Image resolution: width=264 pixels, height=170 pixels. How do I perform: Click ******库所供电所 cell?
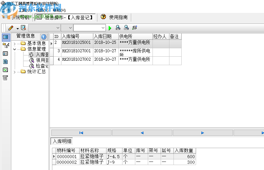pos(135,53)
